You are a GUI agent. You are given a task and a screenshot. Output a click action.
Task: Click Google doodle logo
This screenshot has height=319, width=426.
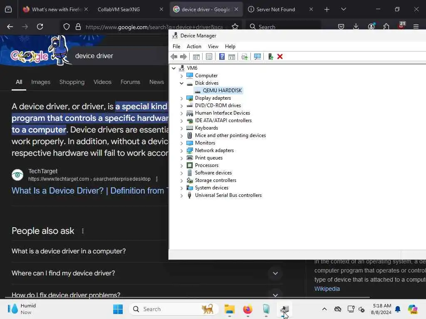[x=41, y=51]
